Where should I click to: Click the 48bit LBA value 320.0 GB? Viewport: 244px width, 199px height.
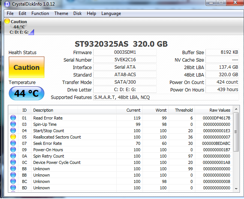[222, 75]
